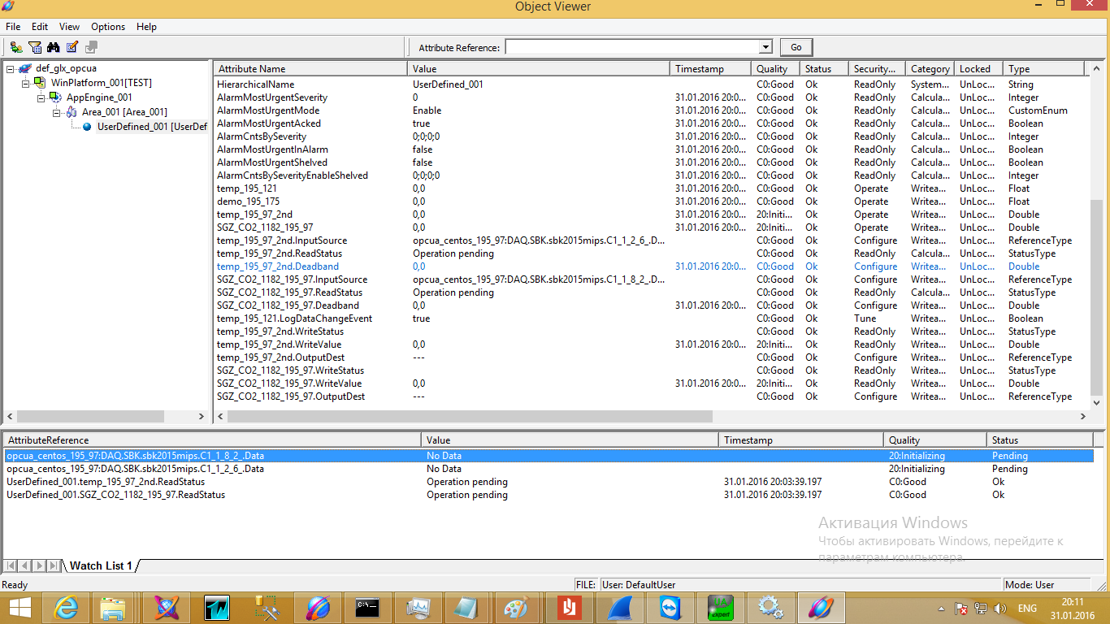The width and height of the screenshot is (1110, 624).
Task: Click the binoculars find icon
Action: pyautogui.click(x=54, y=47)
